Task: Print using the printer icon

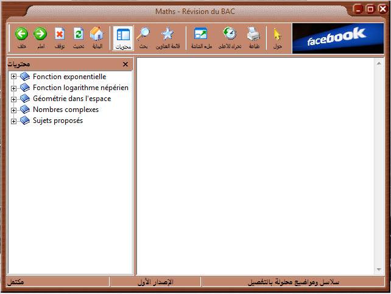Action: 253,35
